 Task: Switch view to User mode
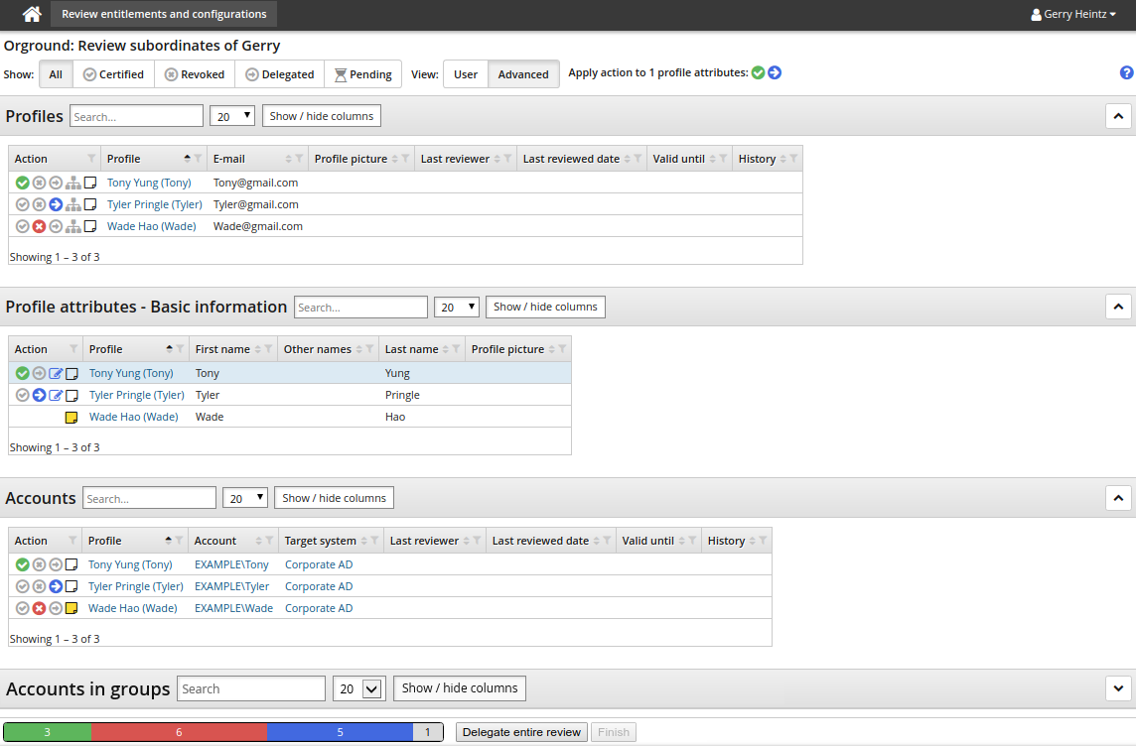[x=465, y=74]
